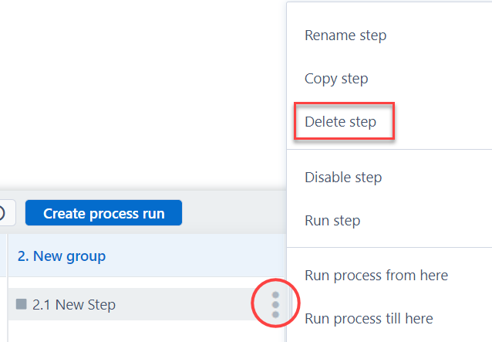Viewport: 492px width, 342px height.
Task: Choose Run process from here
Action: tap(376, 276)
